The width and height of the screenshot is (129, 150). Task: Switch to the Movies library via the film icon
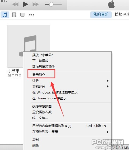point(14,15)
